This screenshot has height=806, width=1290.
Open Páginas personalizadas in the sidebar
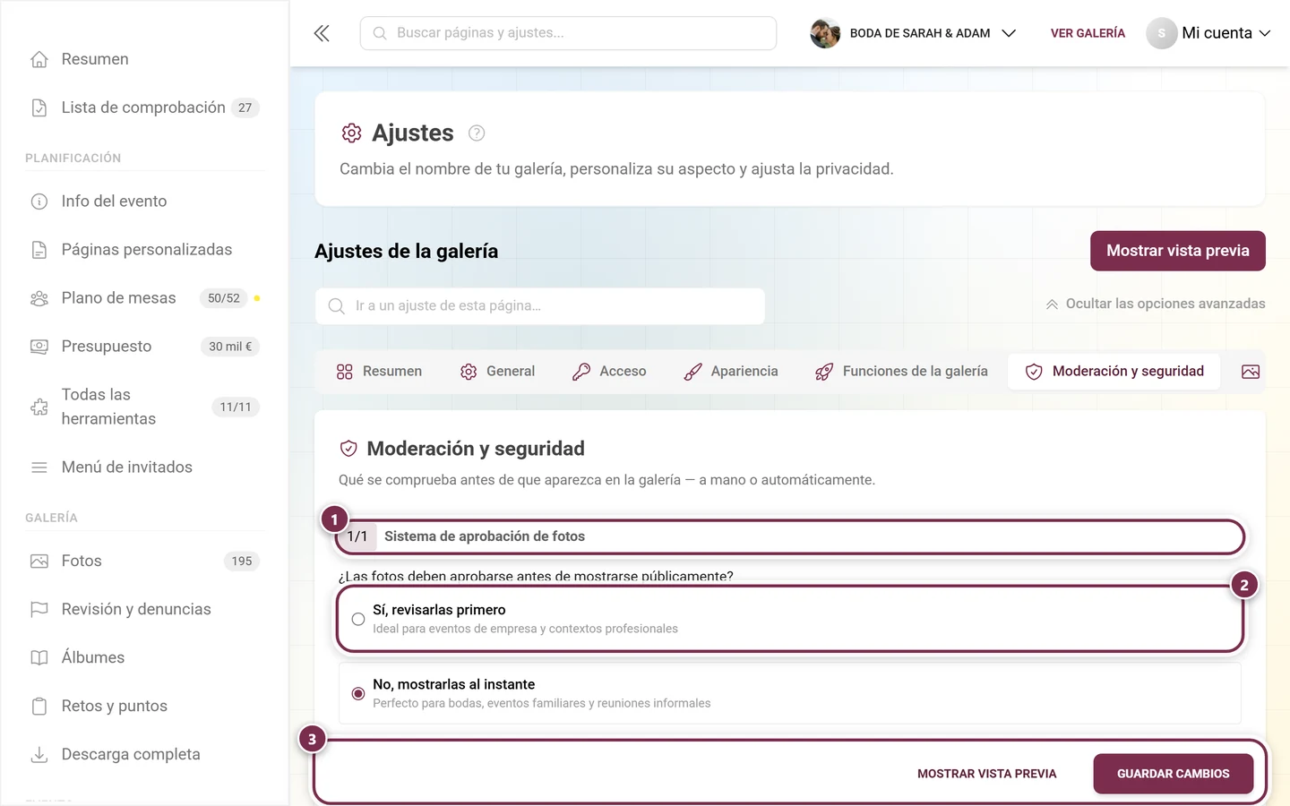(145, 250)
